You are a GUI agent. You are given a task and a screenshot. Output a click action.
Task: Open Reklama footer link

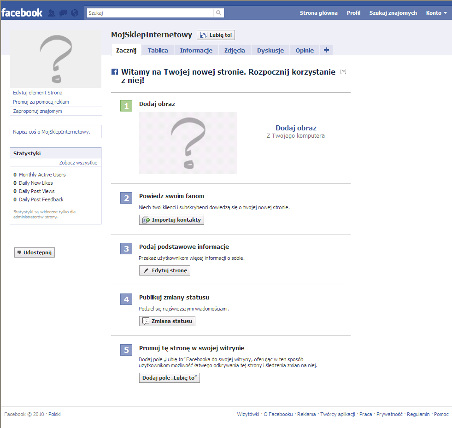[306, 414]
